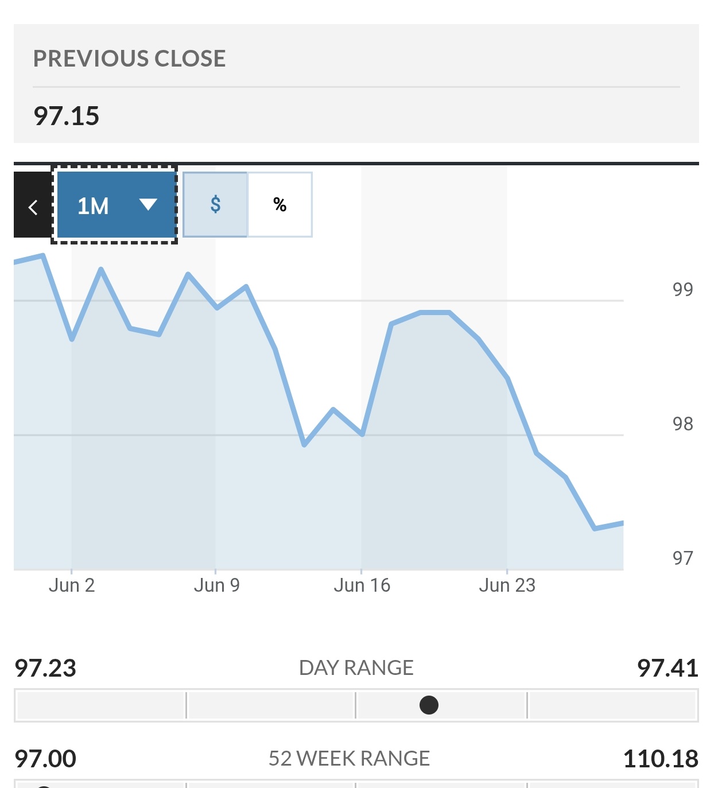Click the 52 week high value 110.18

(x=661, y=759)
